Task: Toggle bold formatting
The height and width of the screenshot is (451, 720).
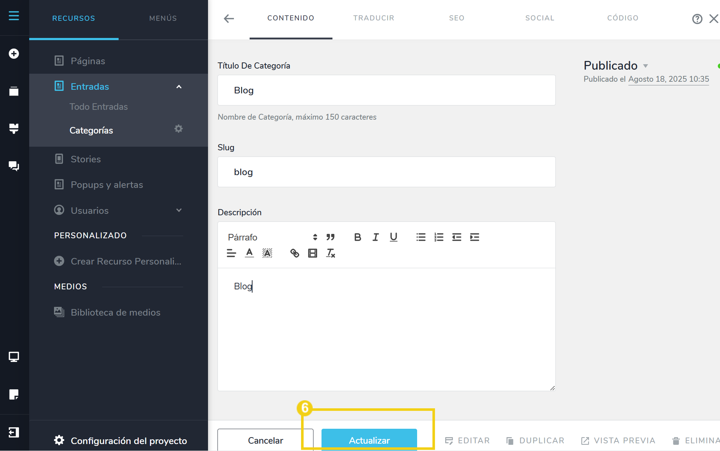Action: [358, 237]
